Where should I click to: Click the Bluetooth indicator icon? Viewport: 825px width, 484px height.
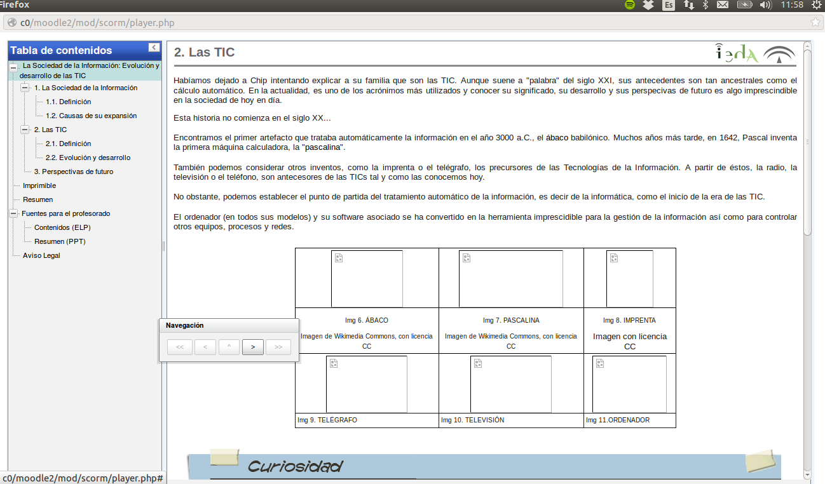pyautogui.click(x=705, y=5)
